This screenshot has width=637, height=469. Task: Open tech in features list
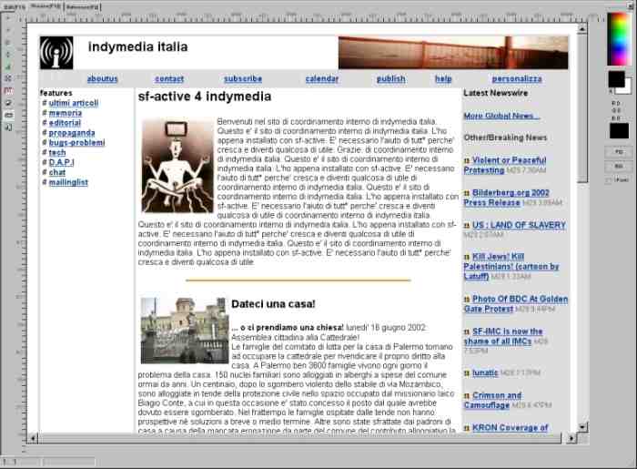pos(57,152)
